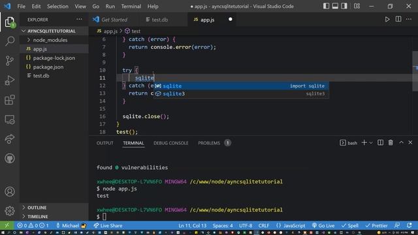Open the Terminal menu
The image size is (418, 235).
pos(131,7)
